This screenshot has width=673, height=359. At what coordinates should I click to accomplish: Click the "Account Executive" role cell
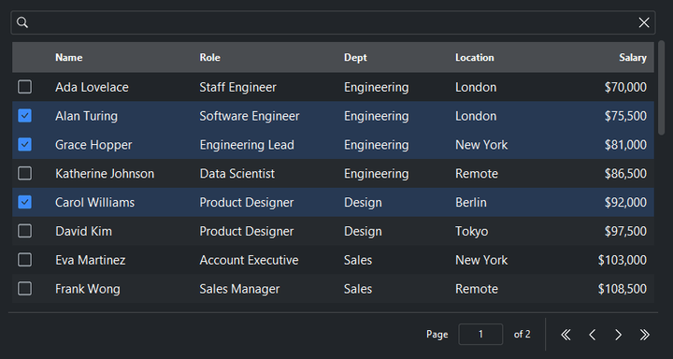click(249, 260)
